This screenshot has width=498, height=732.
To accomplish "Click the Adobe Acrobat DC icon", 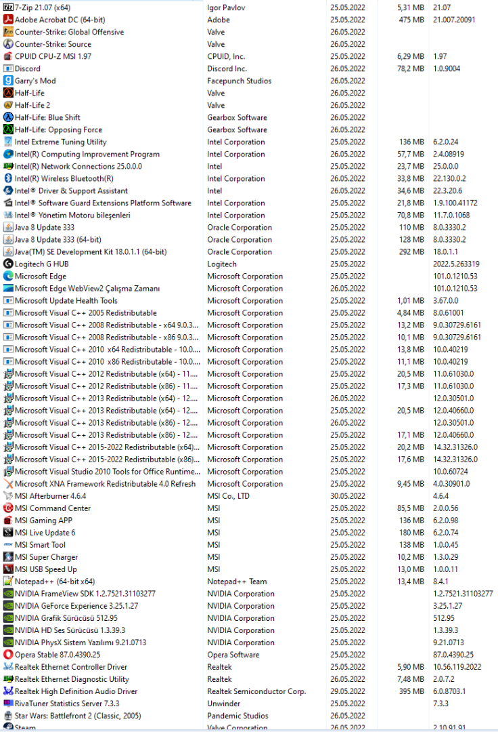I will [8, 20].
